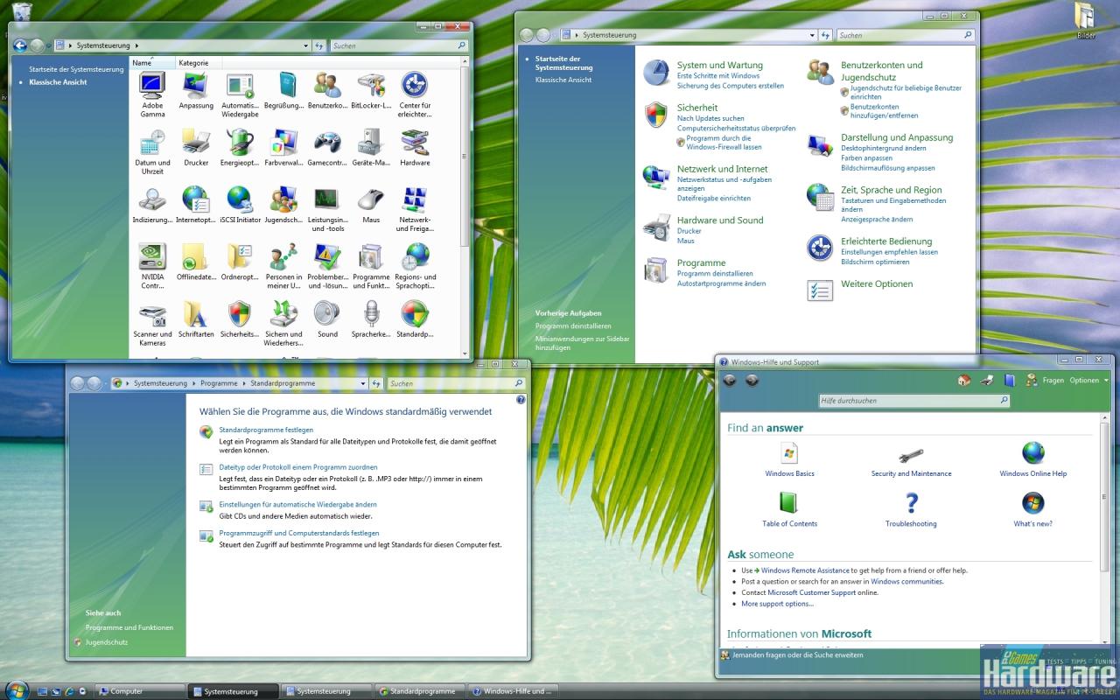The width and height of the screenshot is (1120, 700).
Task: Click Programmzugriff und Computerstandards festlegen
Action: (x=299, y=533)
